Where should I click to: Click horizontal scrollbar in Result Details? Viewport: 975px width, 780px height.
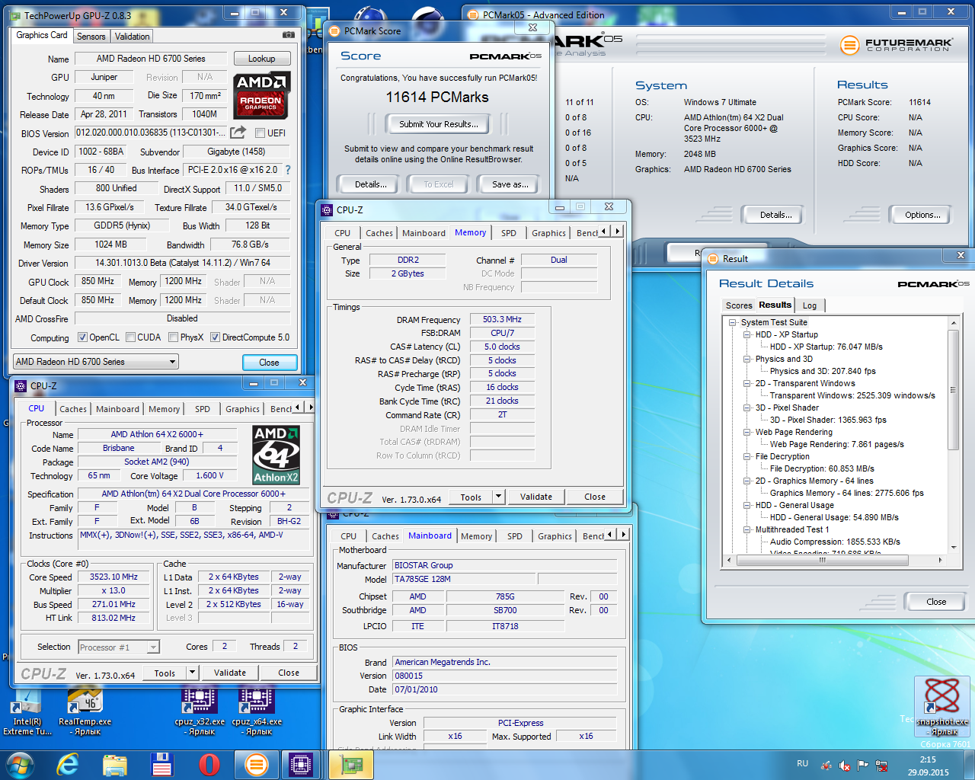point(835,560)
